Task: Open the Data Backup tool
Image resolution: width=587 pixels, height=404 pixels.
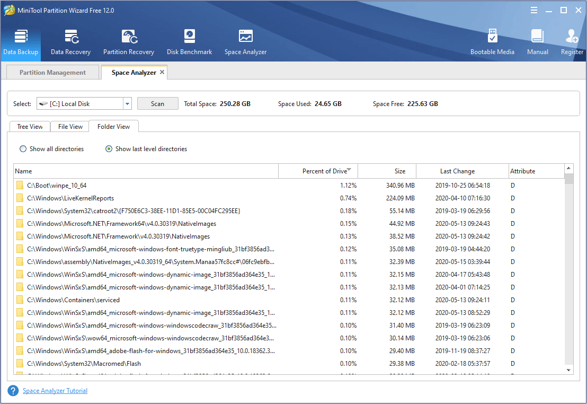Action: click(x=21, y=42)
